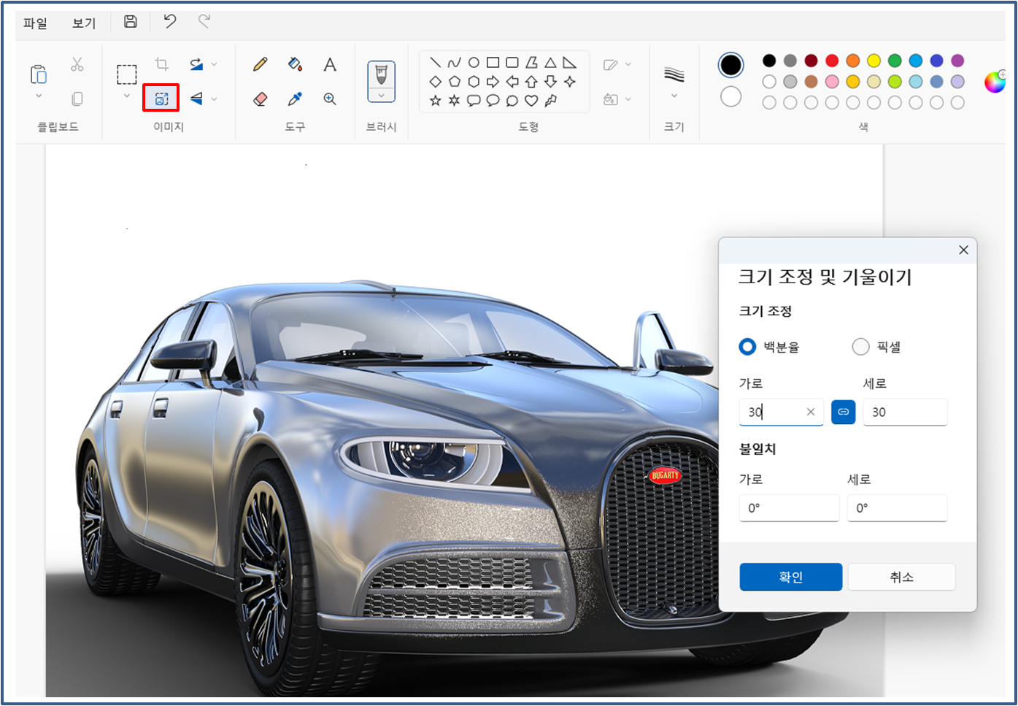Select the black Color 1 circle

730,65
